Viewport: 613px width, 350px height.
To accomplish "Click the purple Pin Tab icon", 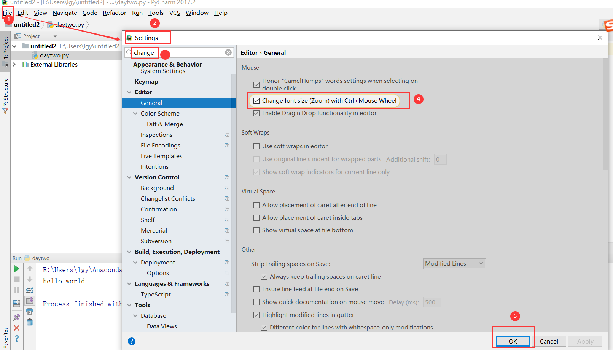I will [x=17, y=317].
